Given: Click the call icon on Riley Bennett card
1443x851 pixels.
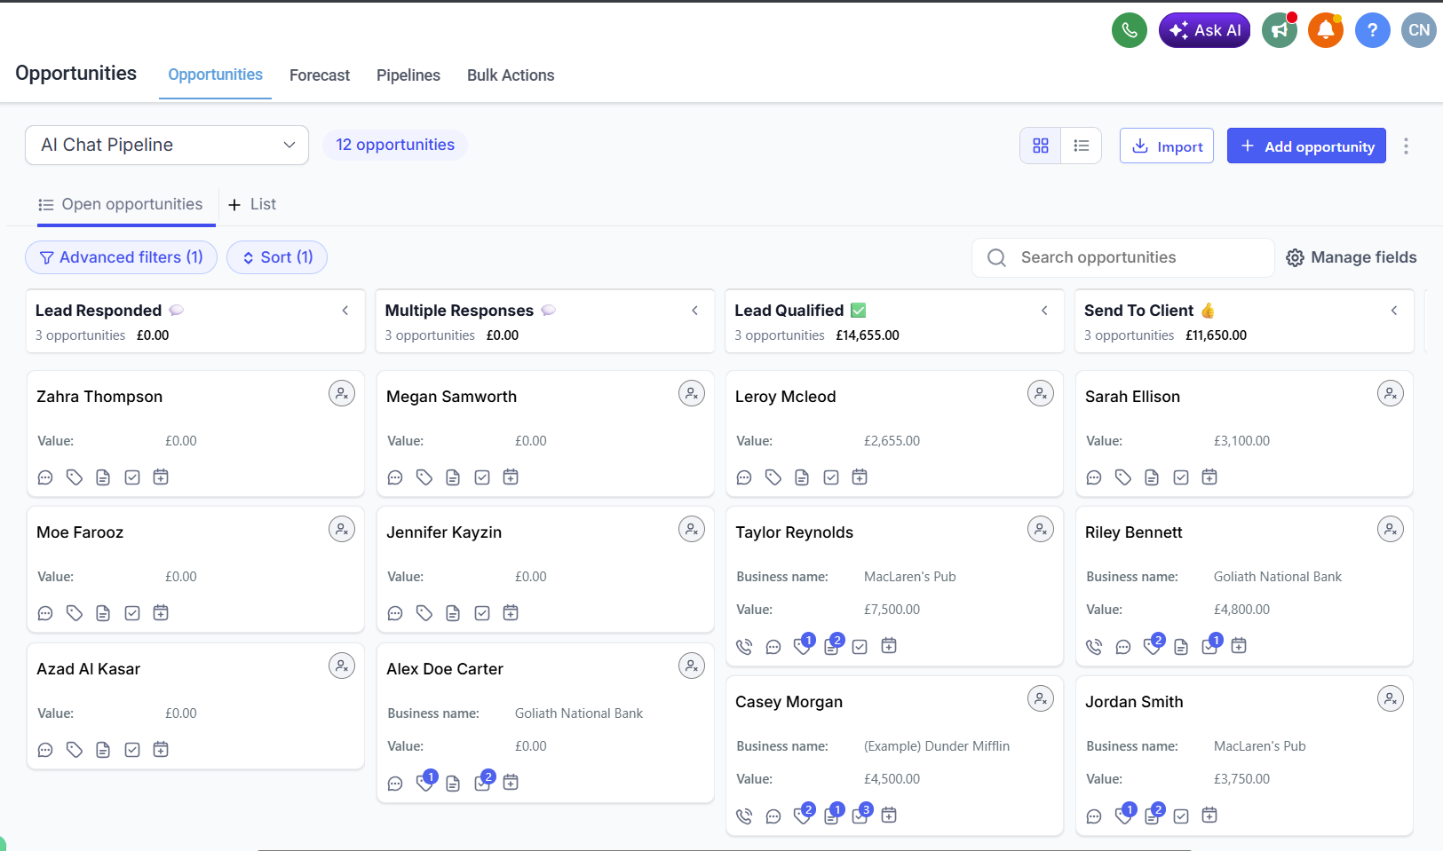Looking at the screenshot, I should [x=1094, y=647].
